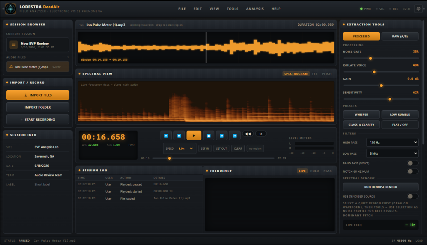Image resolution: width=427 pixels, height=245 pixels.
Task: Click the Clear region button
Action: click(x=238, y=148)
